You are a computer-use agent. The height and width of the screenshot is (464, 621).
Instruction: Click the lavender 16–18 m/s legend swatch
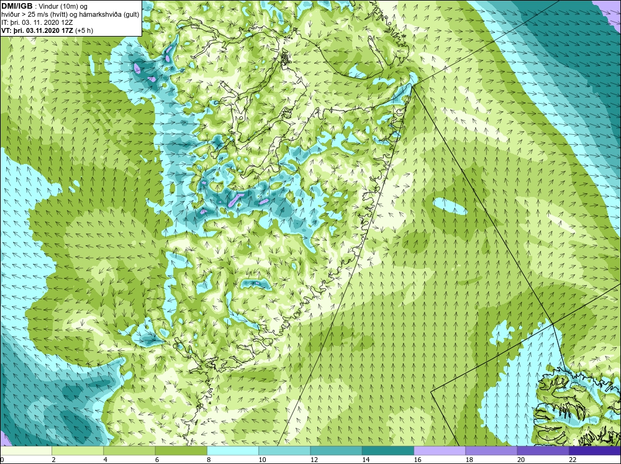coord(440,451)
